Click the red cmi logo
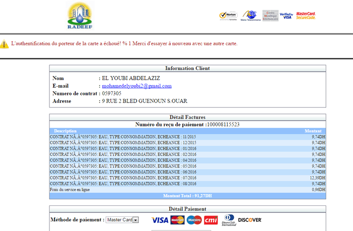The image size is (353, 231). point(210,220)
